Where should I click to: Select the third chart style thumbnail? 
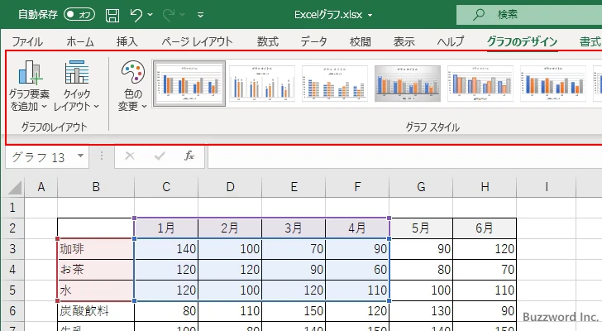click(335, 84)
